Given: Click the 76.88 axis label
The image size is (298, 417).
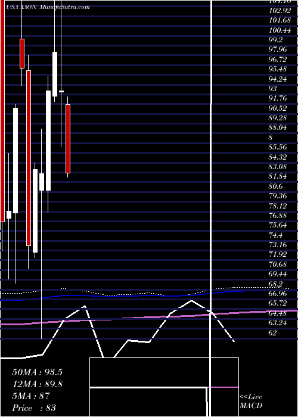Looking at the screenshot, I should (x=278, y=216).
